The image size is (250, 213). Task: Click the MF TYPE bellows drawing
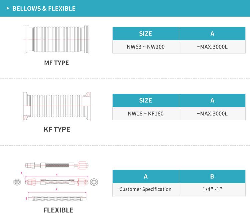[x=56, y=40]
